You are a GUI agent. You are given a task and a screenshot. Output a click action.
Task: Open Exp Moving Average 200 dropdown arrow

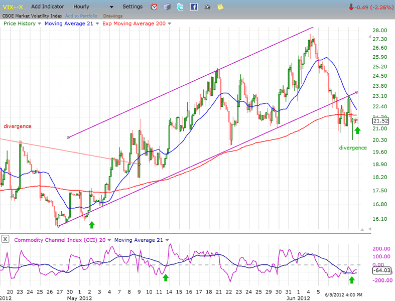click(x=170, y=24)
